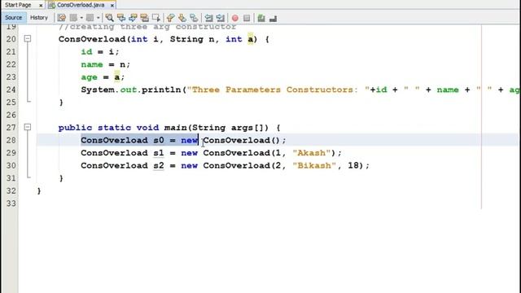The height and width of the screenshot is (293, 521).
Task: Click the variable s0 on line 28
Action: coord(159,140)
